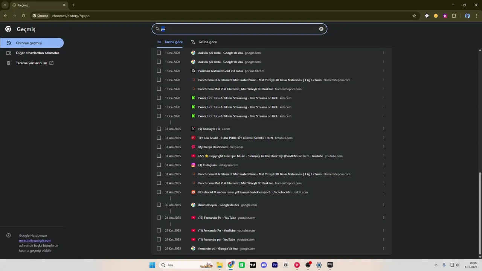Screen dimensions: 482x271
Task: Open the My Blerps Dashboard link
Action: [x=213, y=147]
